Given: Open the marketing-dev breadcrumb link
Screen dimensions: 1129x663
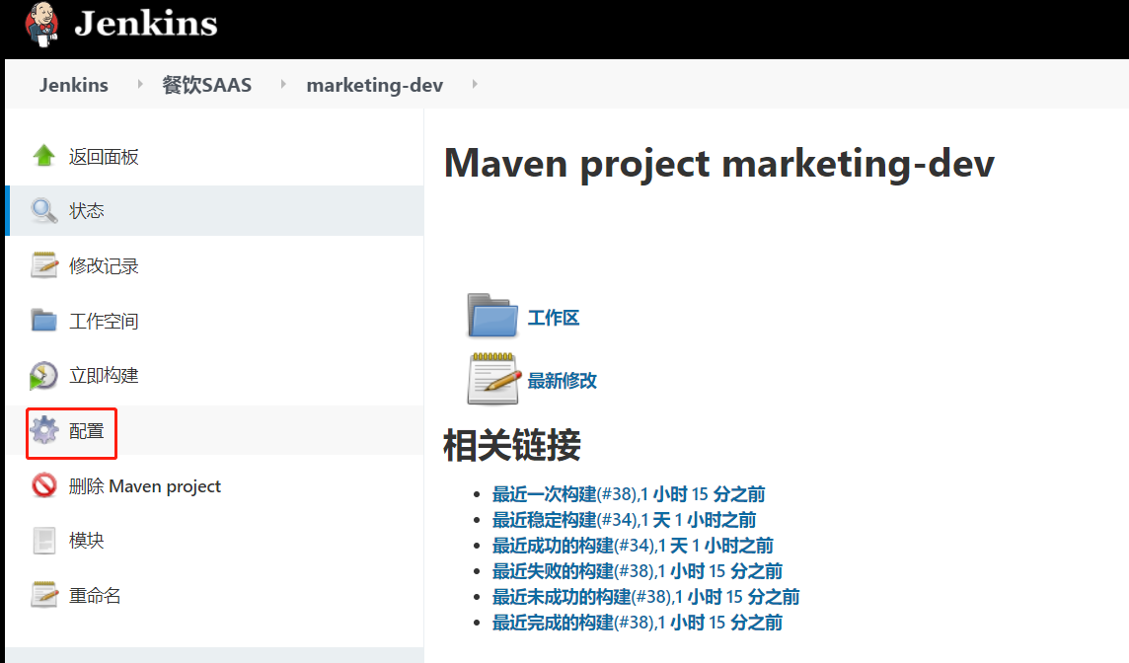Looking at the screenshot, I should tap(374, 85).
